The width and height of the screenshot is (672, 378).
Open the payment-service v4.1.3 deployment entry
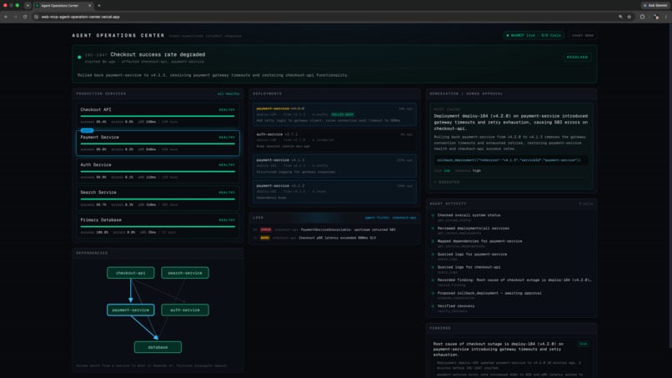pyautogui.click(x=334, y=165)
